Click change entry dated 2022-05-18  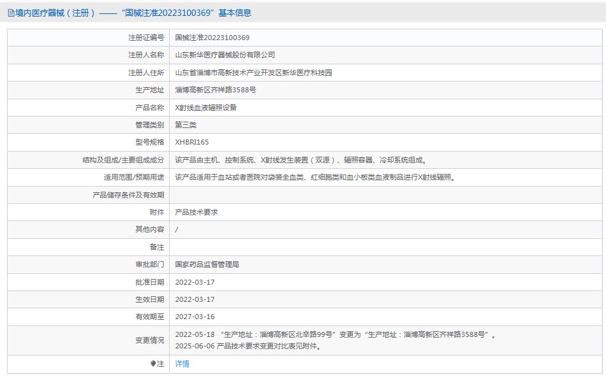pyautogui.click(x=336, y=334)
